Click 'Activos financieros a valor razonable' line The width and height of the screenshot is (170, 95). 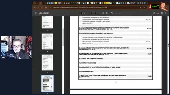[102, 37]
